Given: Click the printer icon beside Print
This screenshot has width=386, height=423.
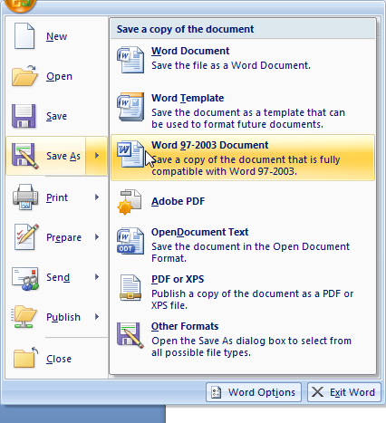Looking at the screenshot, I should coord(25,197).
